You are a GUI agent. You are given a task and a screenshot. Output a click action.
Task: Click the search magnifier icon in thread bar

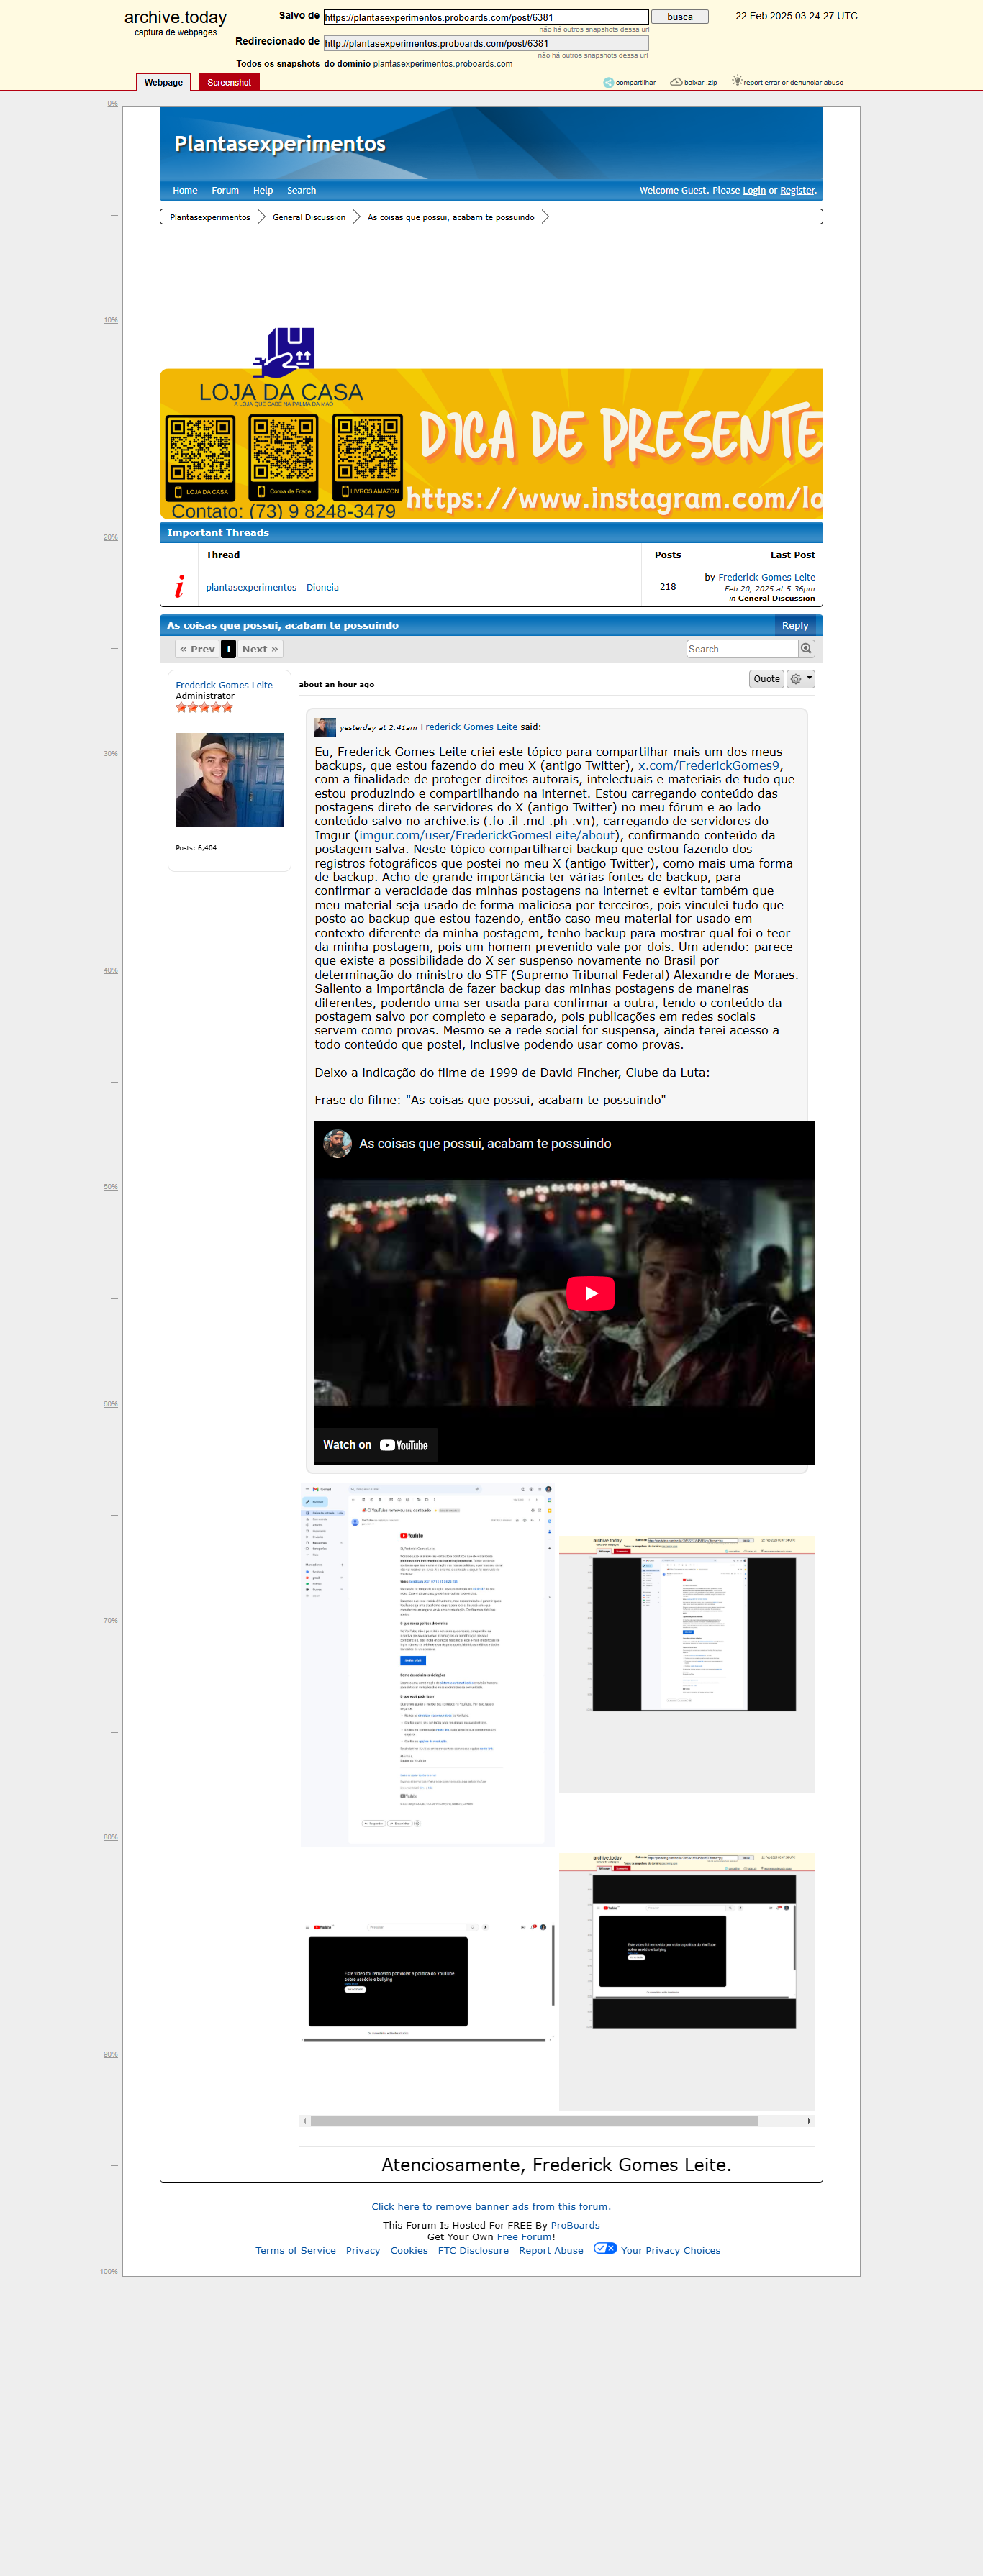click(806, 648)
